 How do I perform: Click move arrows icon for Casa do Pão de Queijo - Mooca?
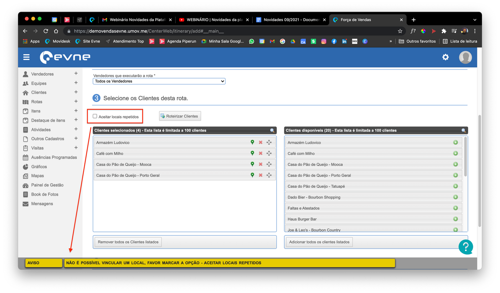pyautogui.click(x=269, y=164)
